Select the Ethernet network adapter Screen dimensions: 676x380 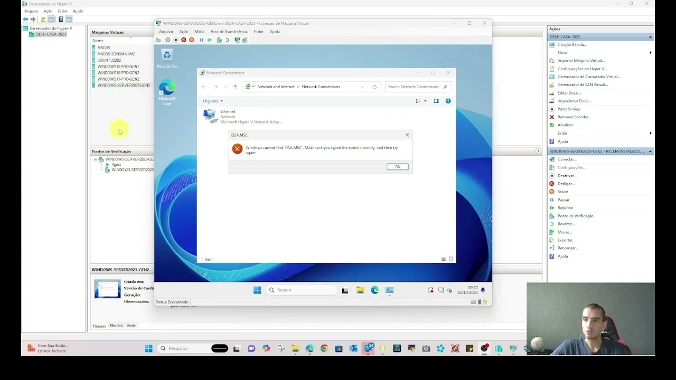pos(243,117)
